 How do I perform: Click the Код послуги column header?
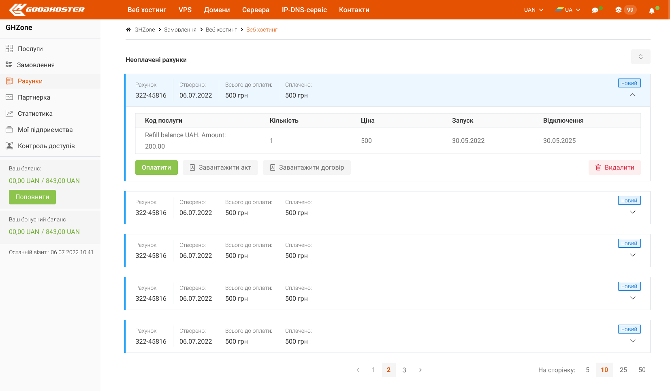(x=164, y=121)
